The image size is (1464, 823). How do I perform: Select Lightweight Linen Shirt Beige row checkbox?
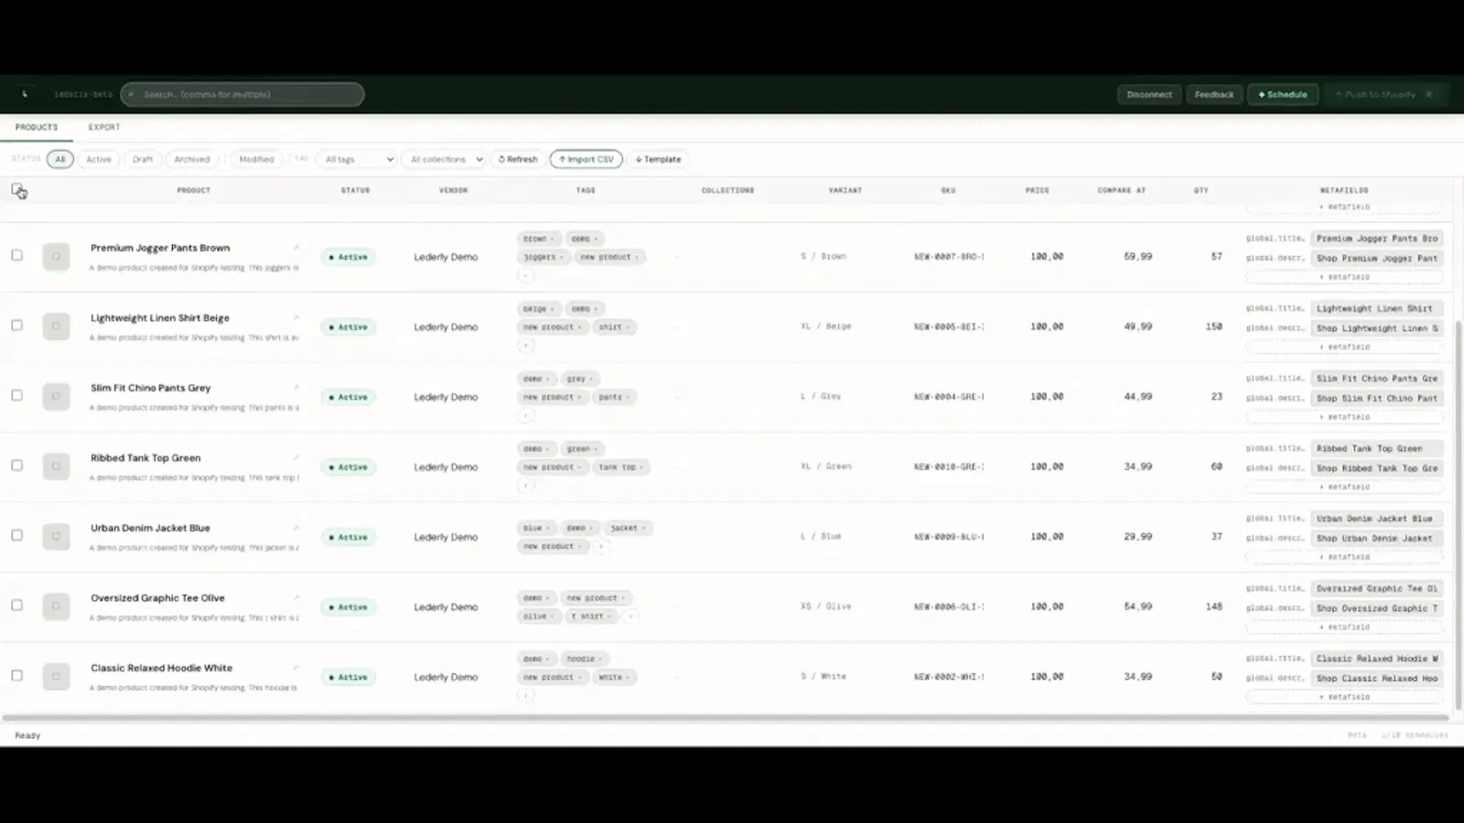click(x=16, y=325)
